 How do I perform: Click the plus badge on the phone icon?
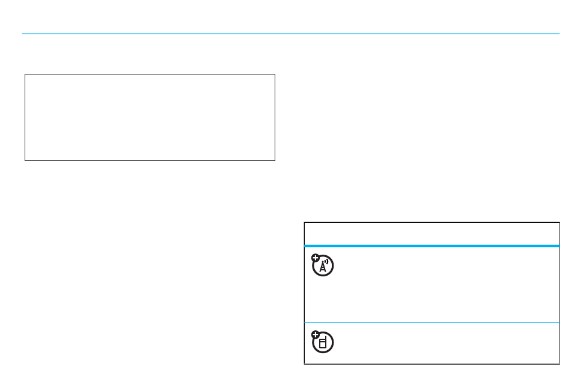(x=316, y=335)
